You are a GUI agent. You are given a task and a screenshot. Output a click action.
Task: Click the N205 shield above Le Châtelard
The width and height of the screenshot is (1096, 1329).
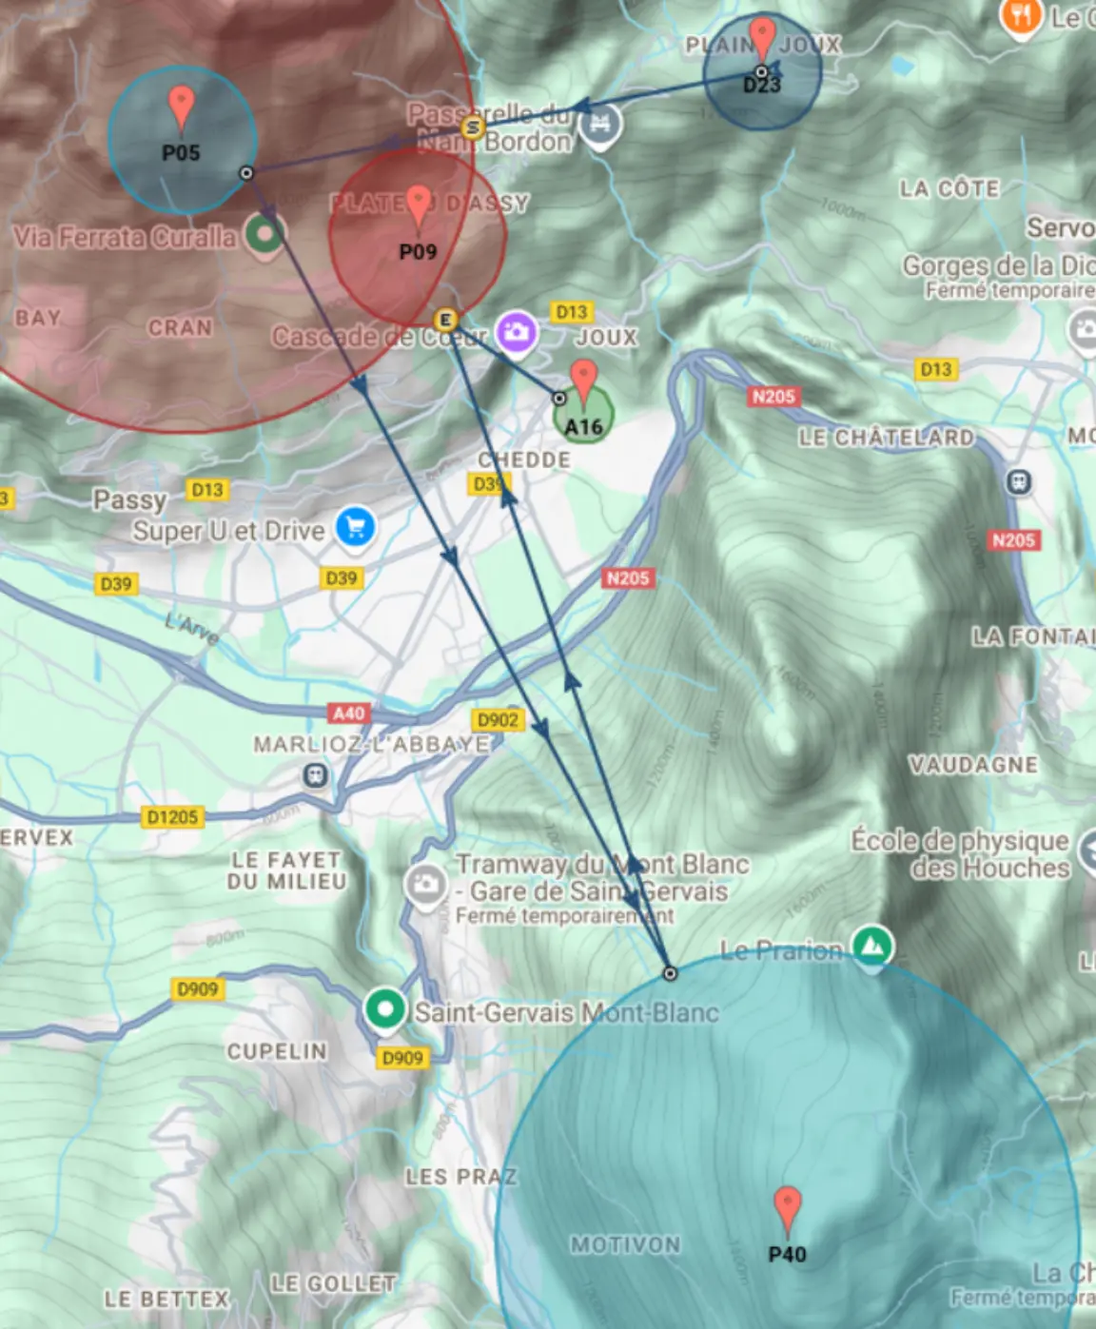pos(773,397)
